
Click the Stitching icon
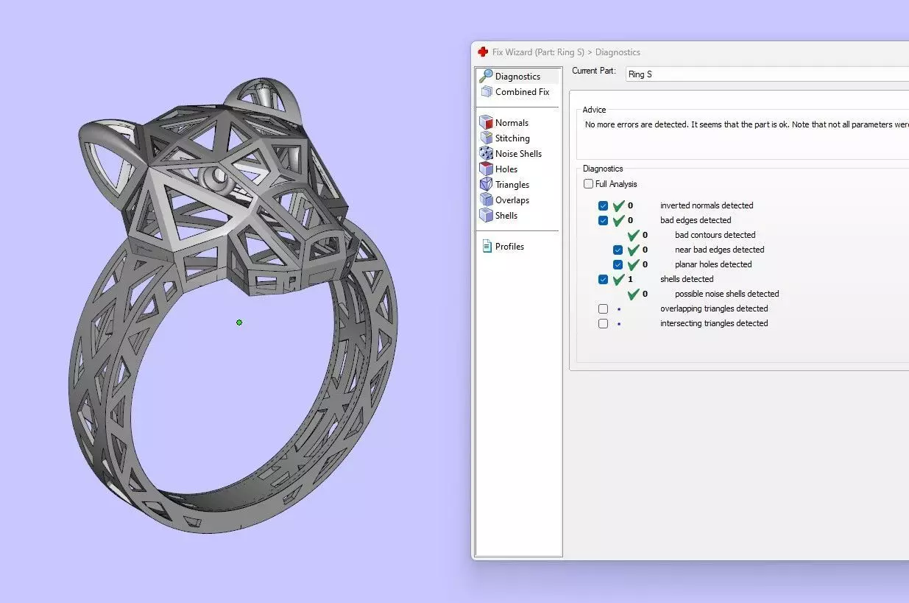(486, 138)
